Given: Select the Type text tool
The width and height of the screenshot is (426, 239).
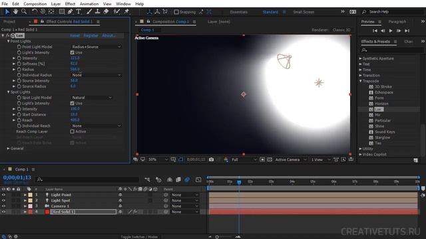Looking at the screenshot, I should (x=79, y=12).
